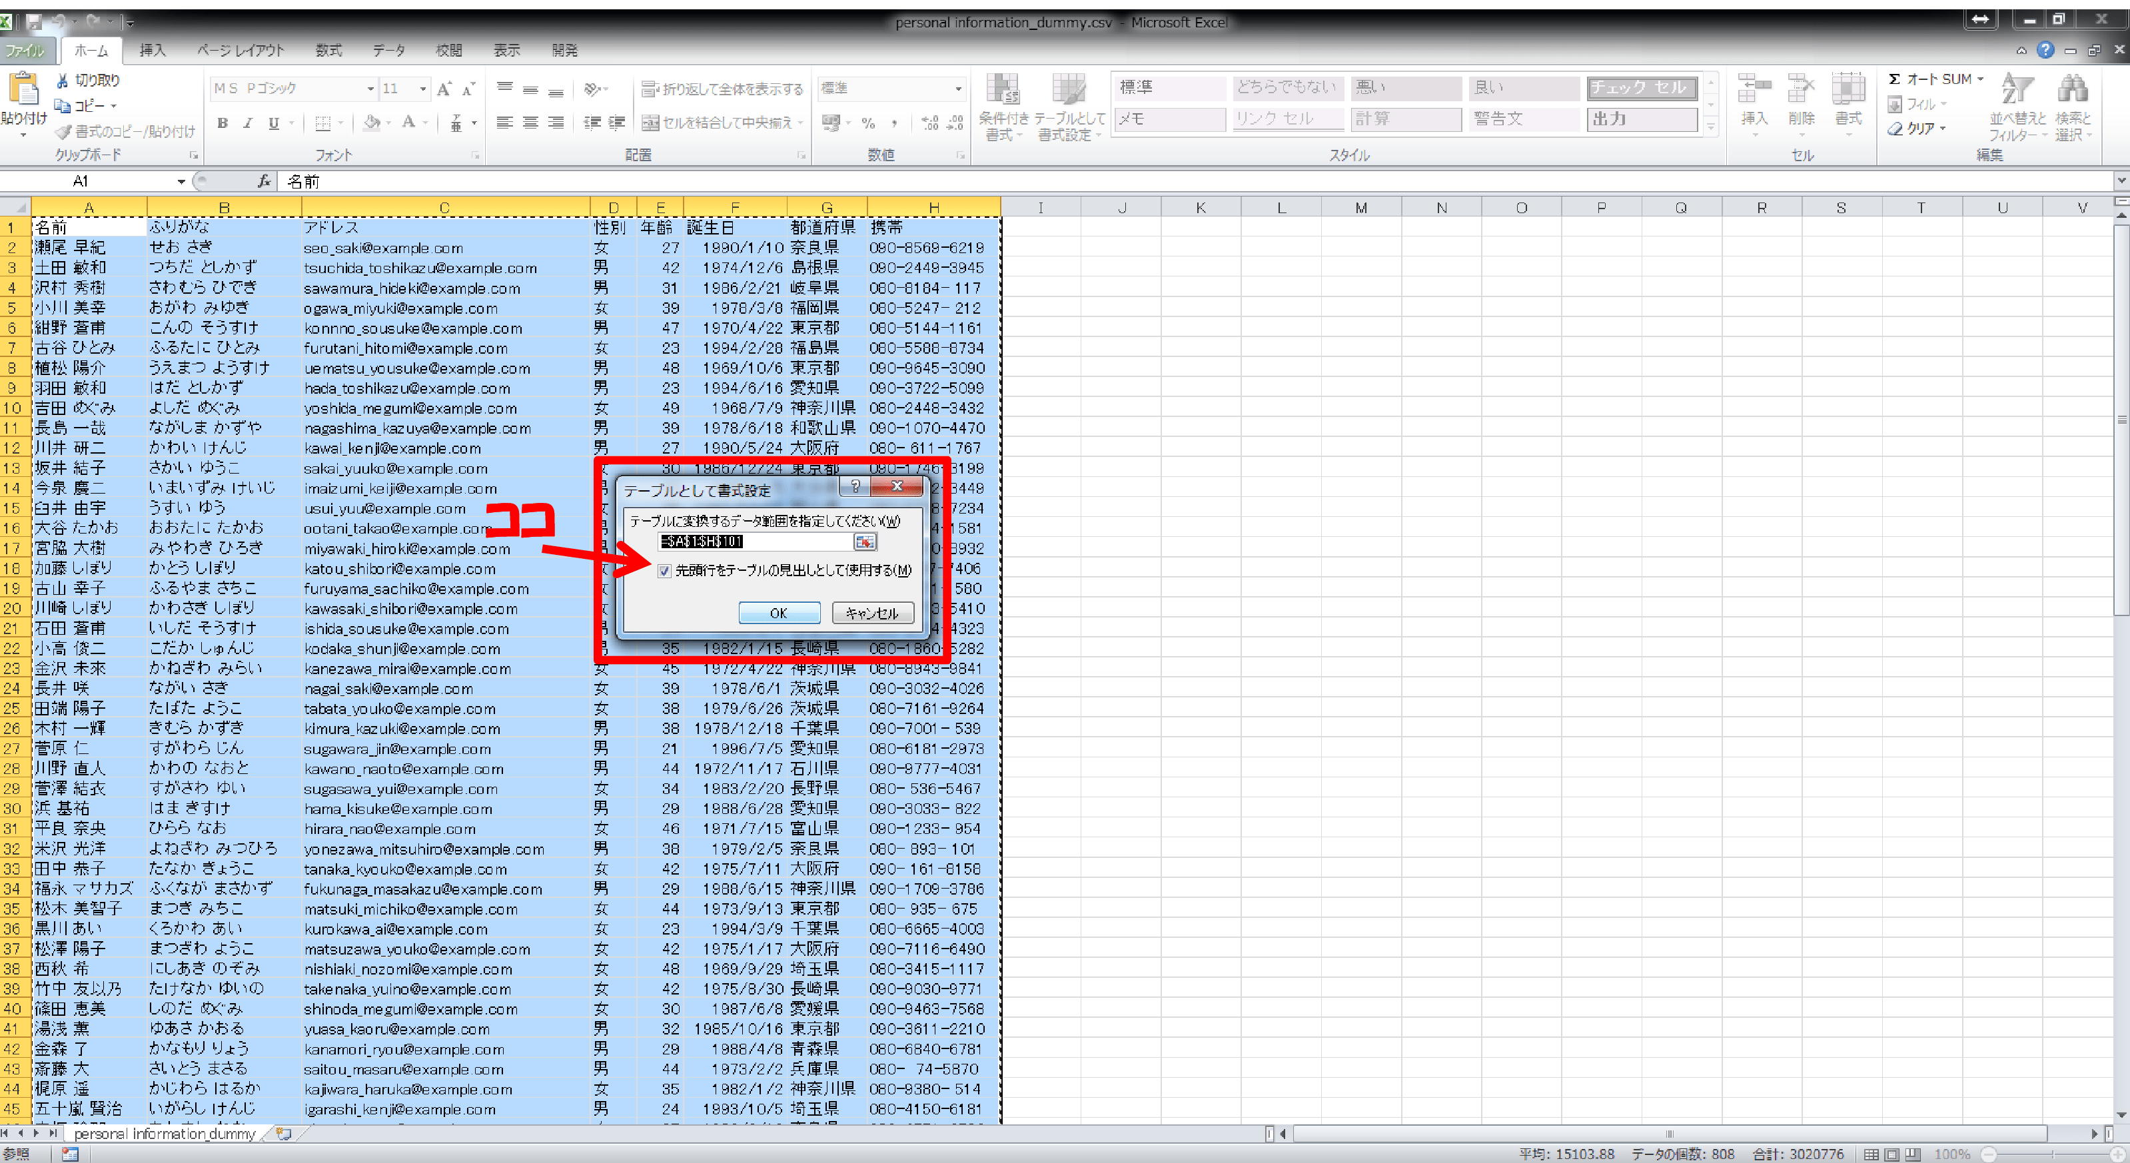Click the insert function fx icon
The height and width of the screenshot is (1163, 2130).
[264, 181]
